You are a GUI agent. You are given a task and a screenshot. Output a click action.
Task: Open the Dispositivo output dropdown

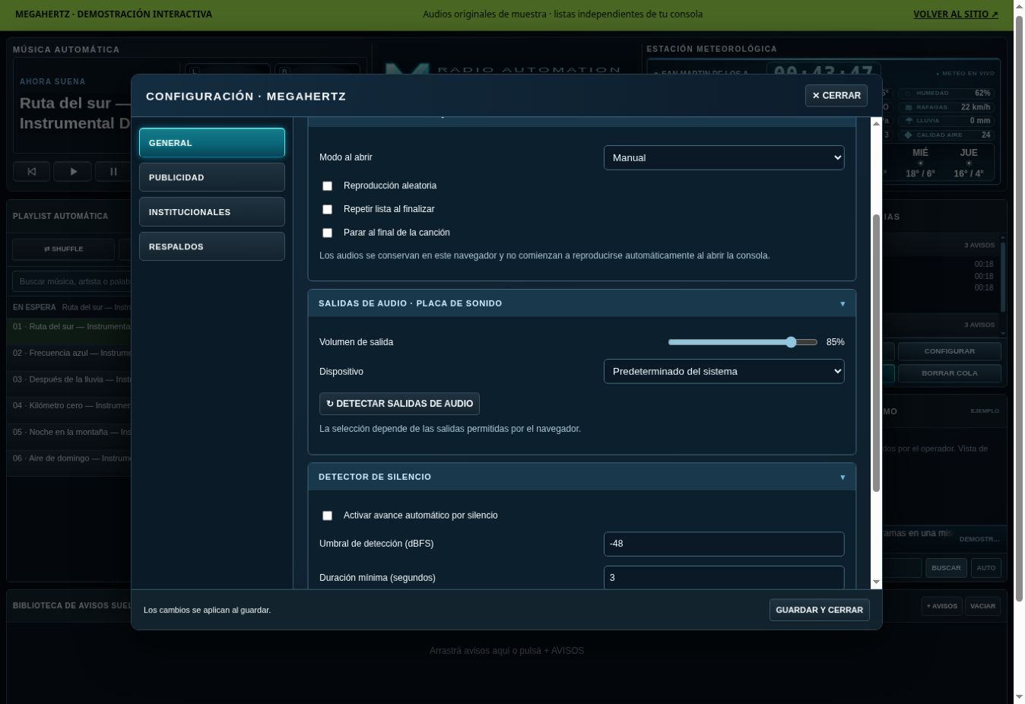[724, 371]
